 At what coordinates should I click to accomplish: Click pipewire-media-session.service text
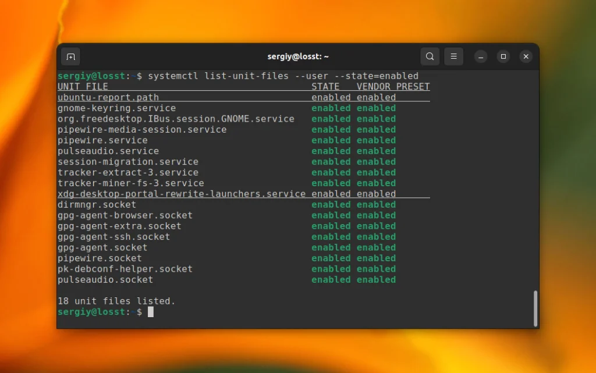tap(142, 130)
